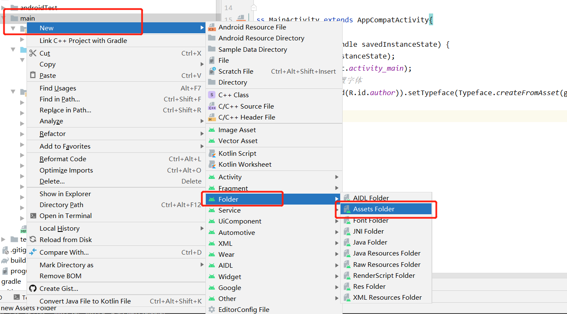Open the Activity submenu arrow

pyautogui.click(x=337, y=177)
